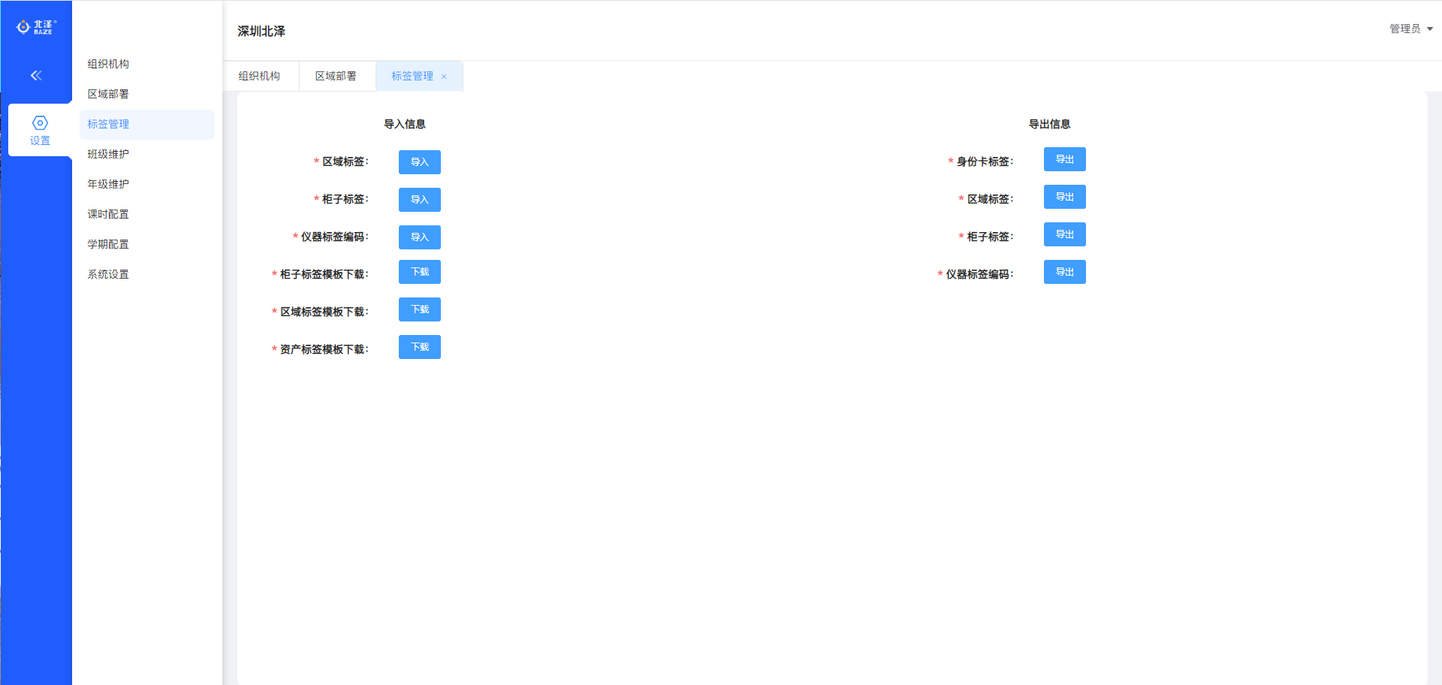Select 组织机构 in the side menu
The width and height of the screenshot is (1442, 685).
coord(108,64)
